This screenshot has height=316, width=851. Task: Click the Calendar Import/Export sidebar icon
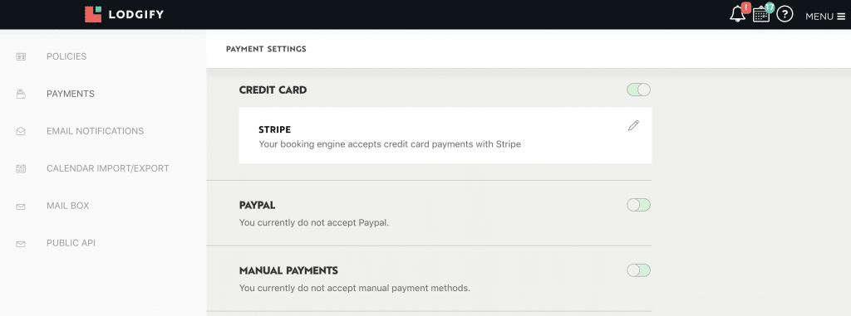(21, 168)
